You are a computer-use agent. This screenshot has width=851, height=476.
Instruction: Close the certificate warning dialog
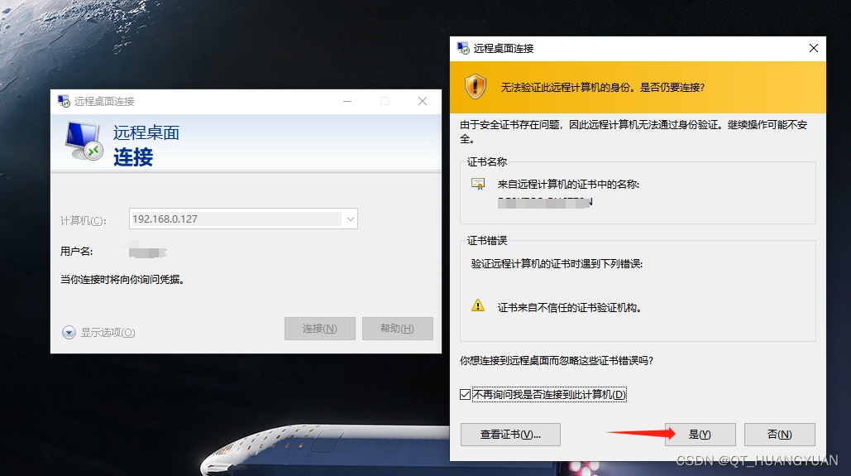click(814, 48)
